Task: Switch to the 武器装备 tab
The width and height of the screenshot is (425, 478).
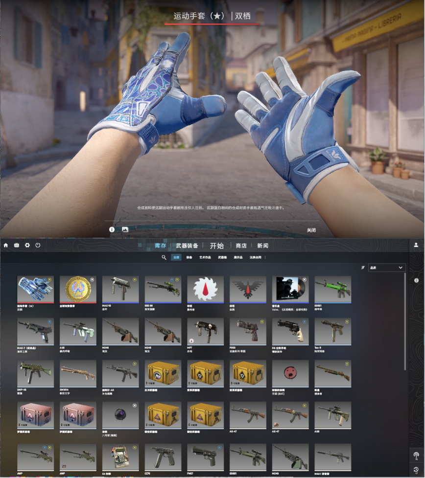Action: tap(187, 246)
